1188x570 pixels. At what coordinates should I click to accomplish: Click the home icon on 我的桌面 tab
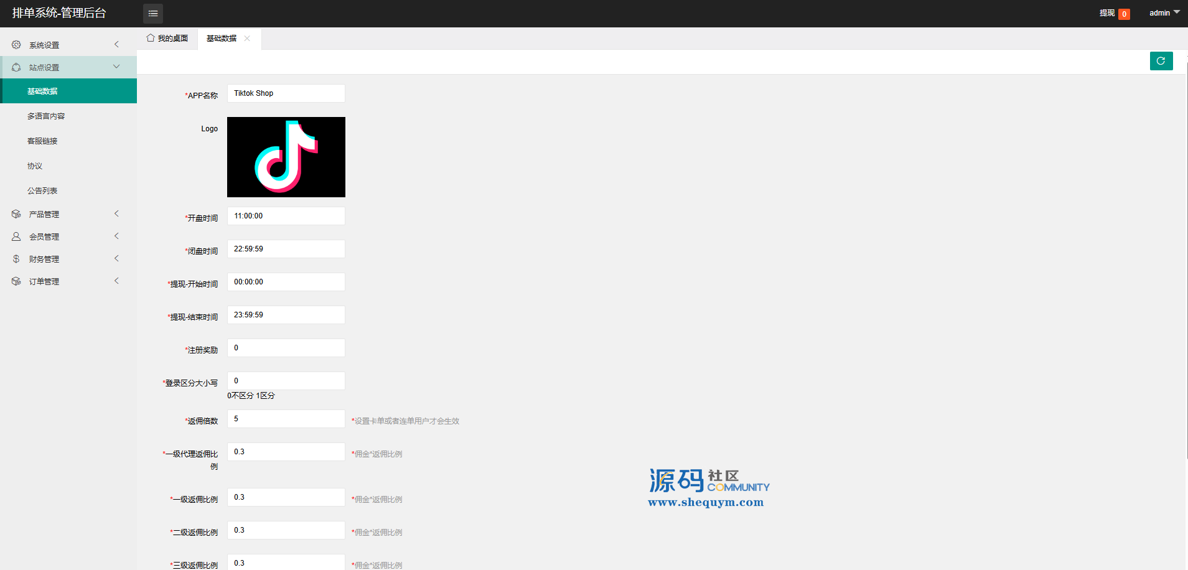150,38
